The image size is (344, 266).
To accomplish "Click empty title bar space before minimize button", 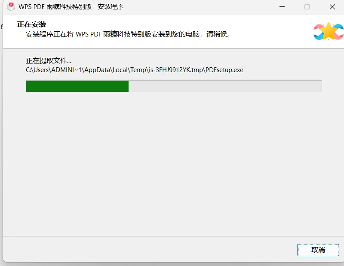I will click(x=197, y=7).
